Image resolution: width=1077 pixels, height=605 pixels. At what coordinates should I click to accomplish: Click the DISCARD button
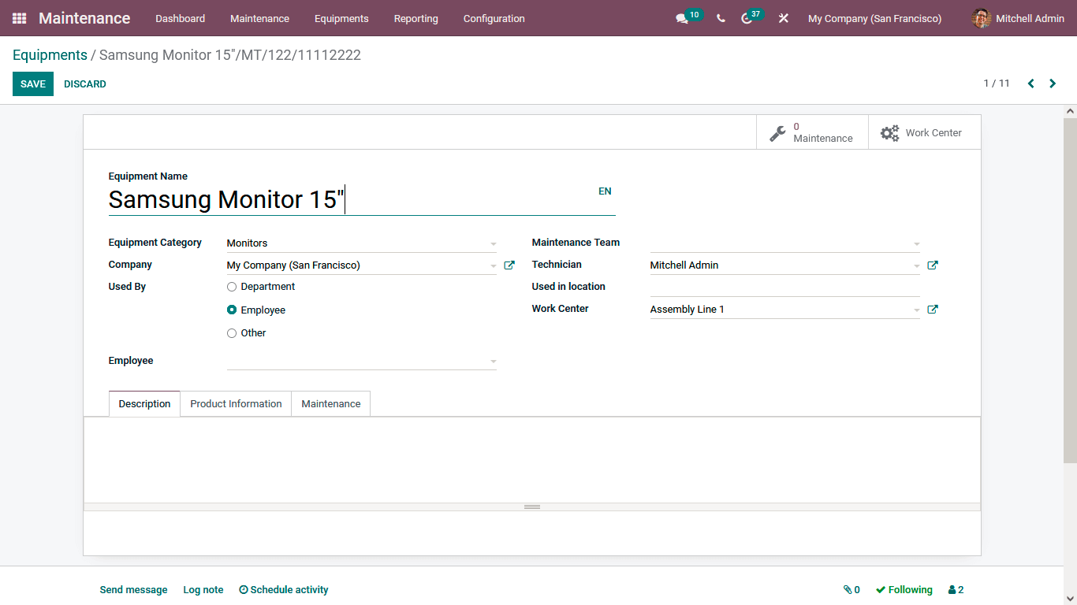click(85, 84)
